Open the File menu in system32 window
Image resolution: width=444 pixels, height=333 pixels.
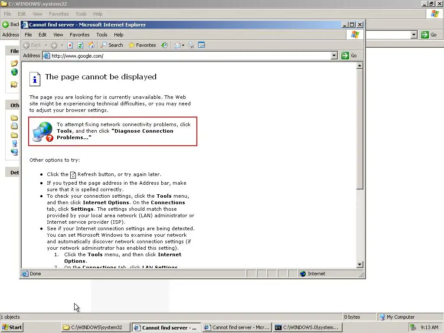[7, 14]
